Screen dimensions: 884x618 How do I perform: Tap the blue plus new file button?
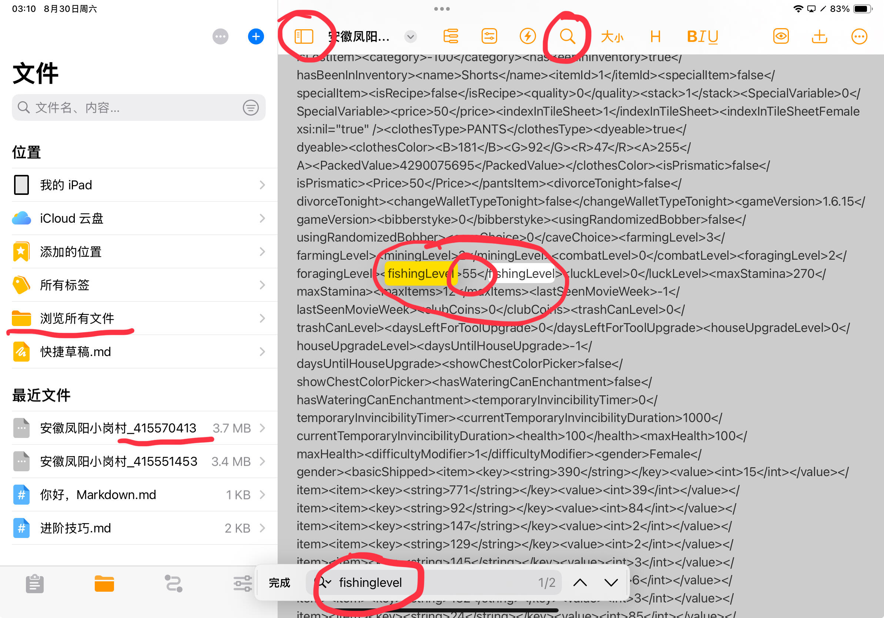tap(256, 37)
